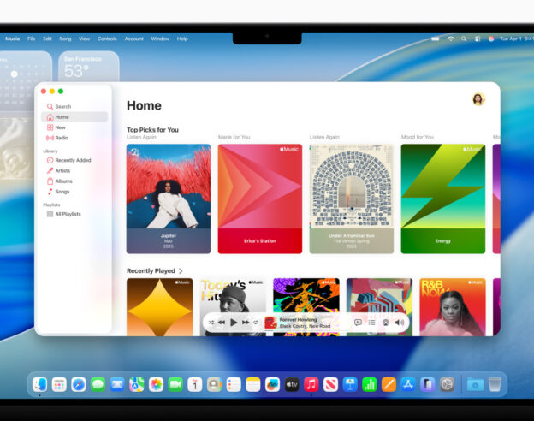
Task: Click the Top Picks for You heading
Action: click(x=152, y=130)
